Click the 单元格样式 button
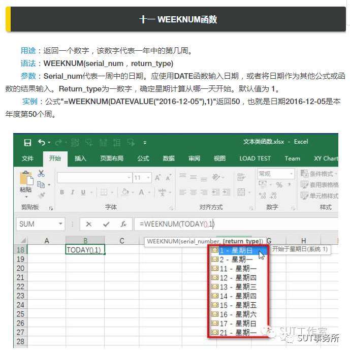This screenshot has width=350, height=353. tap(320, 196)
